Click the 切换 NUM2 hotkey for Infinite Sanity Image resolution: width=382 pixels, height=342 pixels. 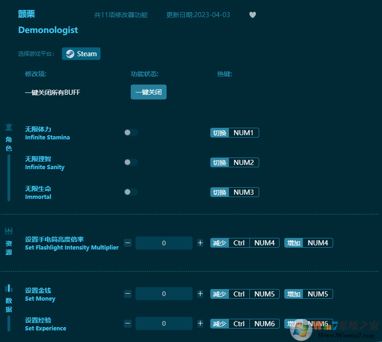click(x=235, y=162)
